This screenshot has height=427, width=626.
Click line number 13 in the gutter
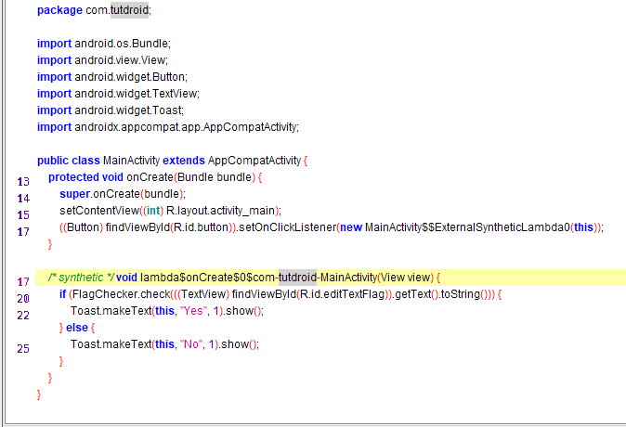[x=23, y=180]
